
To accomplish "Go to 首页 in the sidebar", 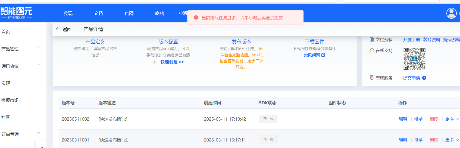I will click(6, 32).
